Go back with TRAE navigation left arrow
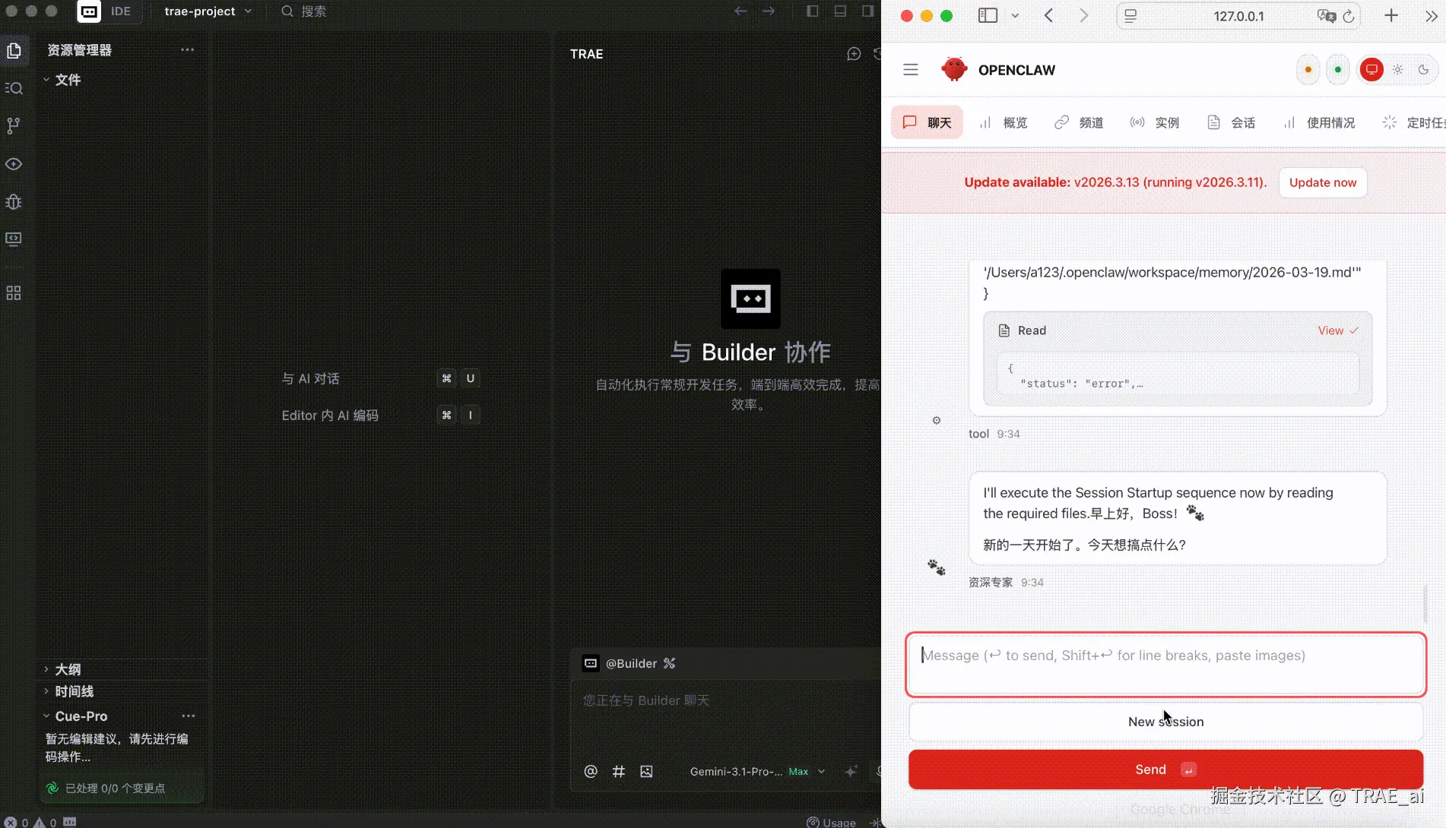Screen dimensions: 1446x828 (740, 11)
